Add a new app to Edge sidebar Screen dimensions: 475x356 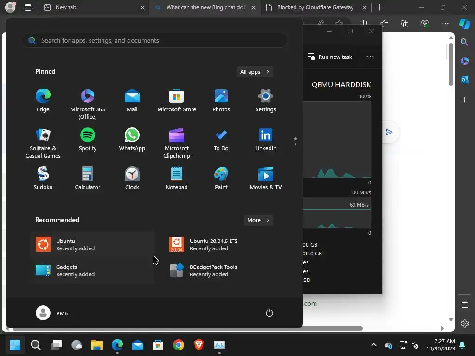[464, 100]
